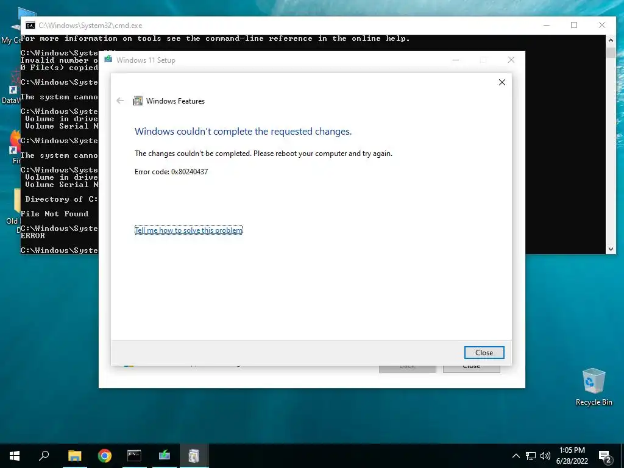Open network status tray icon
The width and height of the screenshot is (624, 468).
(x=531, y=456)
